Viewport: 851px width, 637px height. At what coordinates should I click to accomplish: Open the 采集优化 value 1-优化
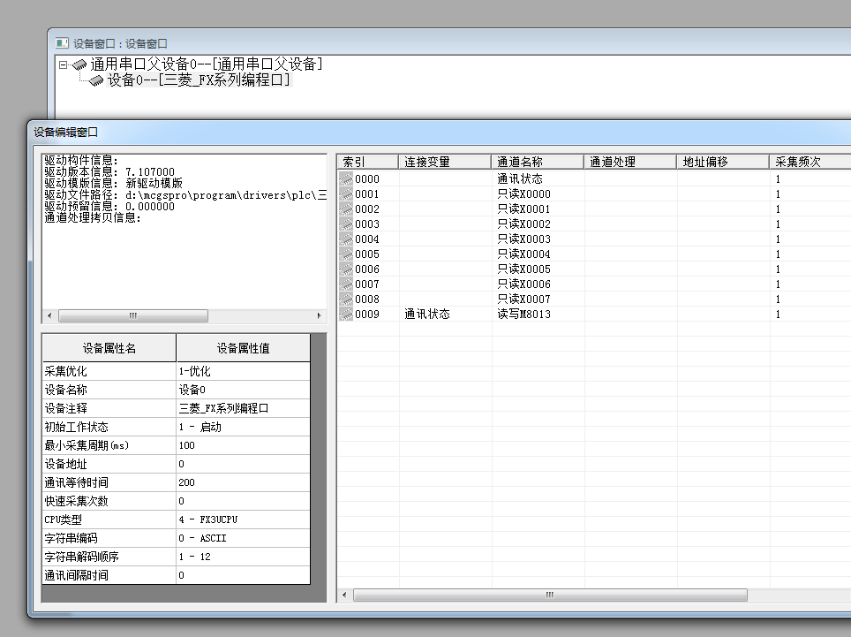click(x=243, y=371)
